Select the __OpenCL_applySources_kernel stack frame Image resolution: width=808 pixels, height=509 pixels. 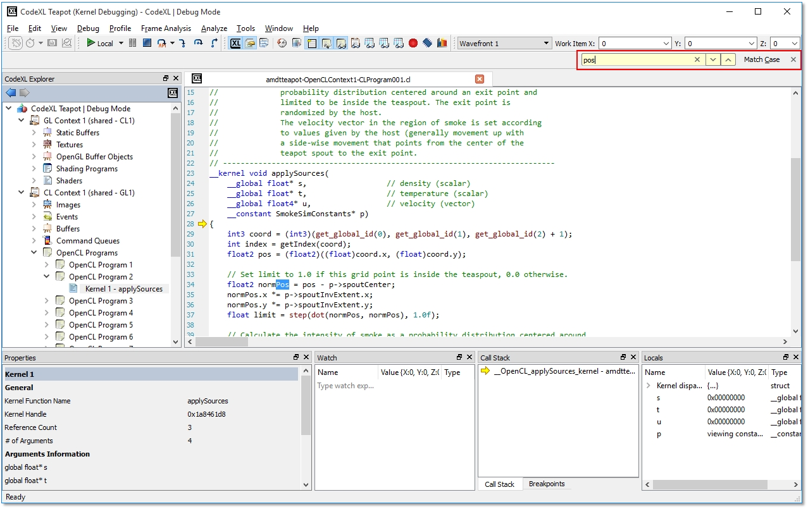click(559, 371)
